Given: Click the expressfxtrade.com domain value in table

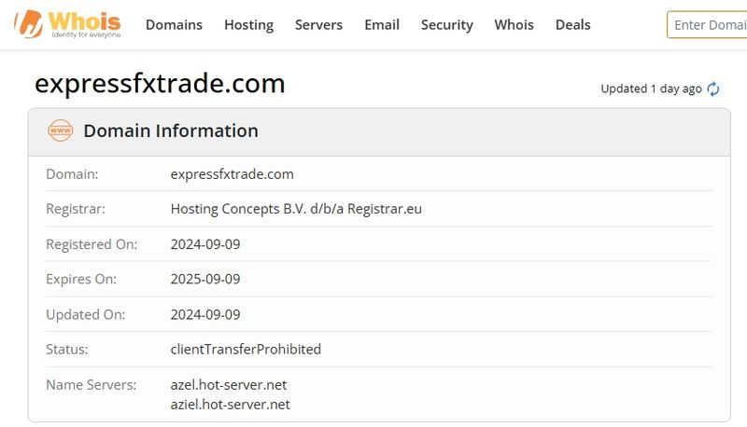Looking at the screenshot, I should (x=232, y=174).
